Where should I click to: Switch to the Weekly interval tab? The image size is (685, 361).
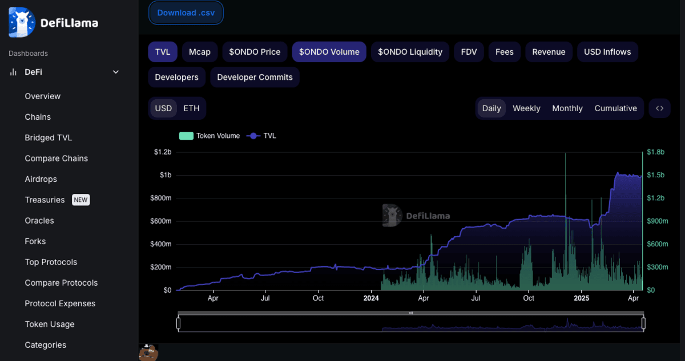526,108
